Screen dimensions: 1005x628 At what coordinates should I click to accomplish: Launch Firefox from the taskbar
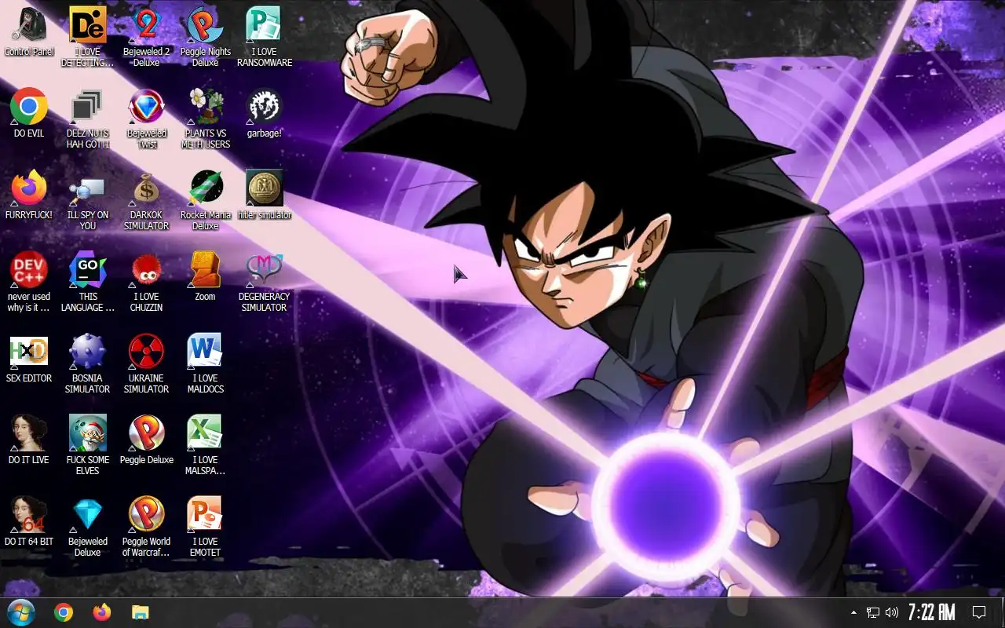click(102, 612)
